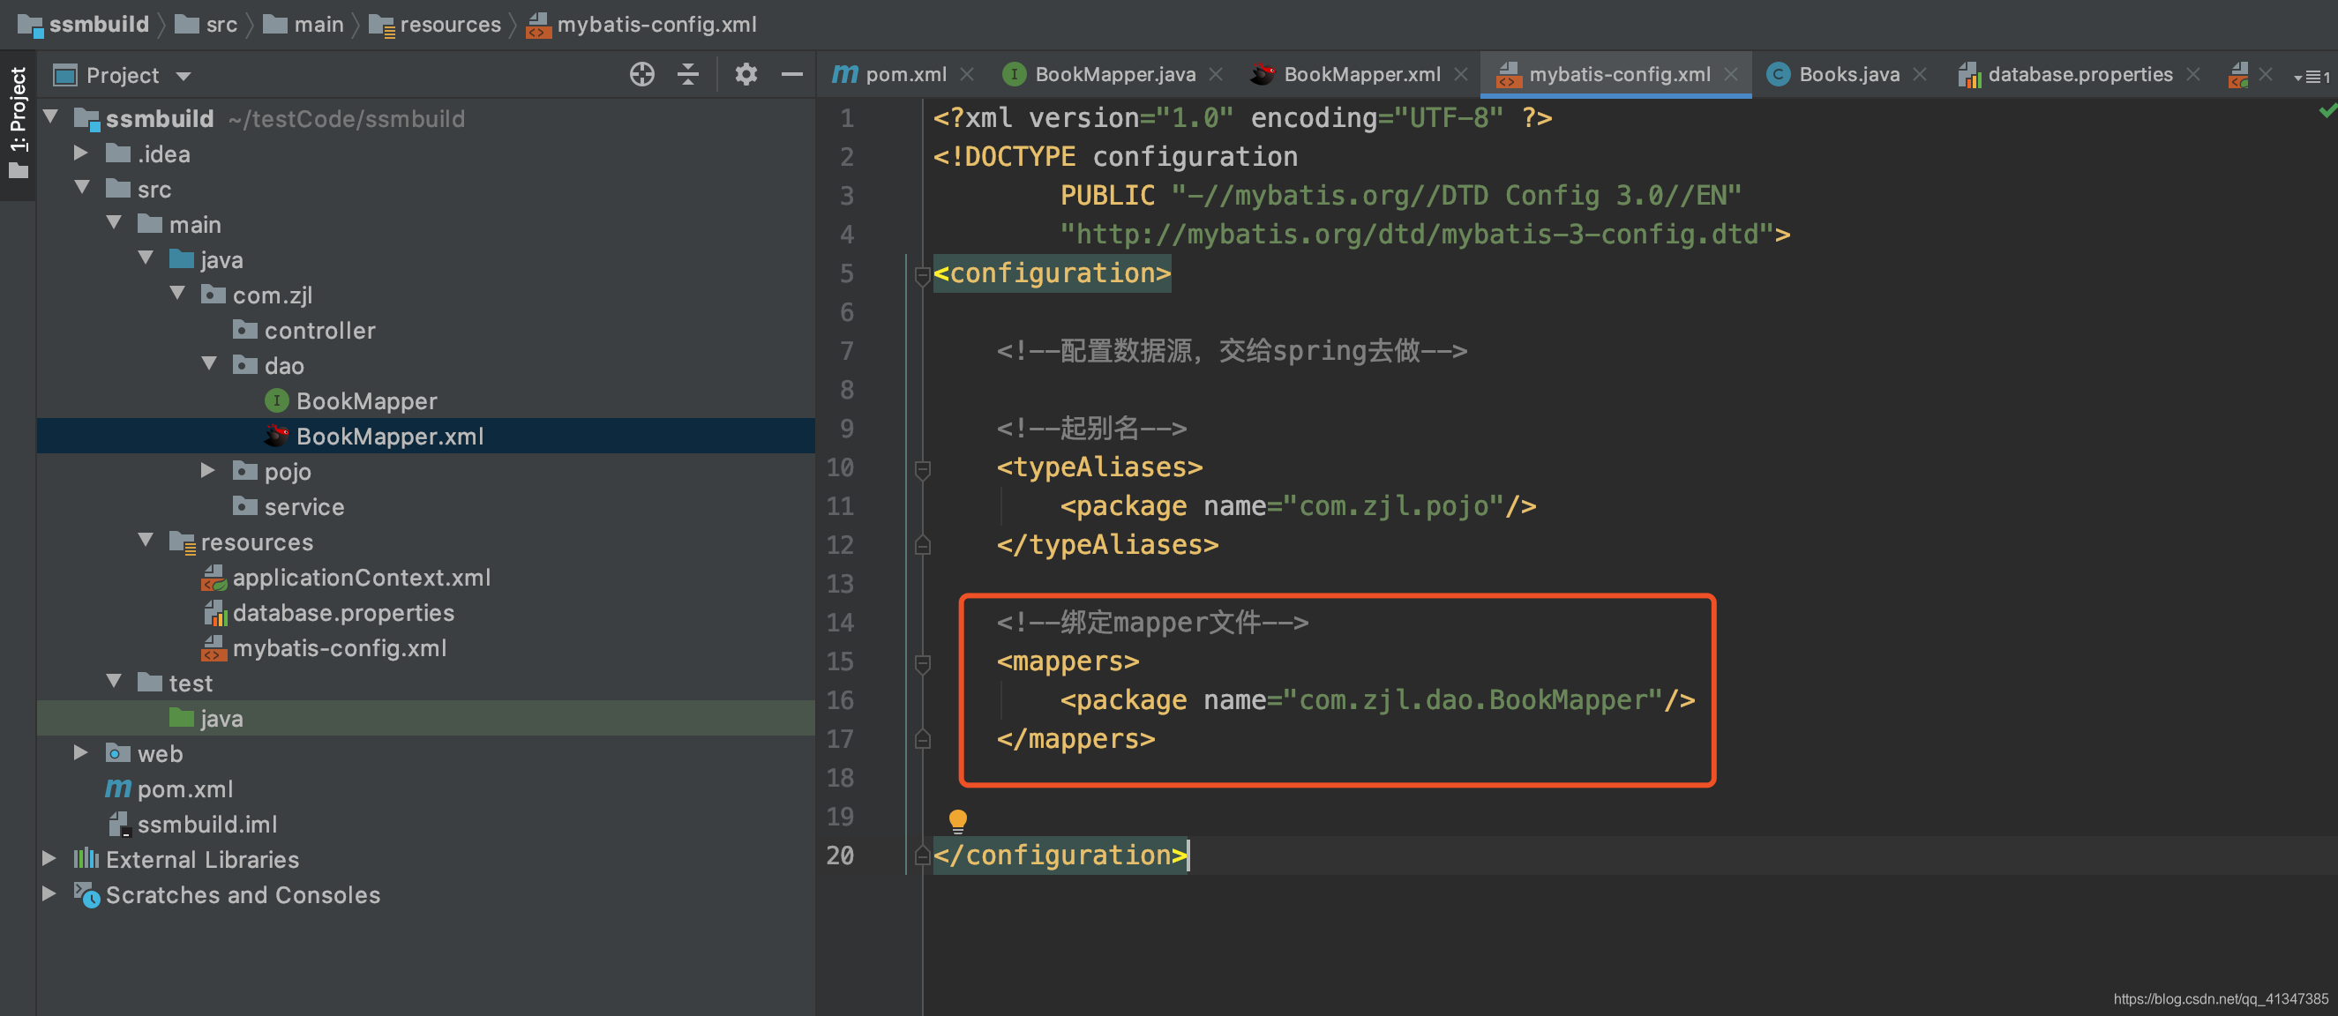Collapse the ssmbuild project root
Screen dimensions: 2338x1016
click(51, 117)
